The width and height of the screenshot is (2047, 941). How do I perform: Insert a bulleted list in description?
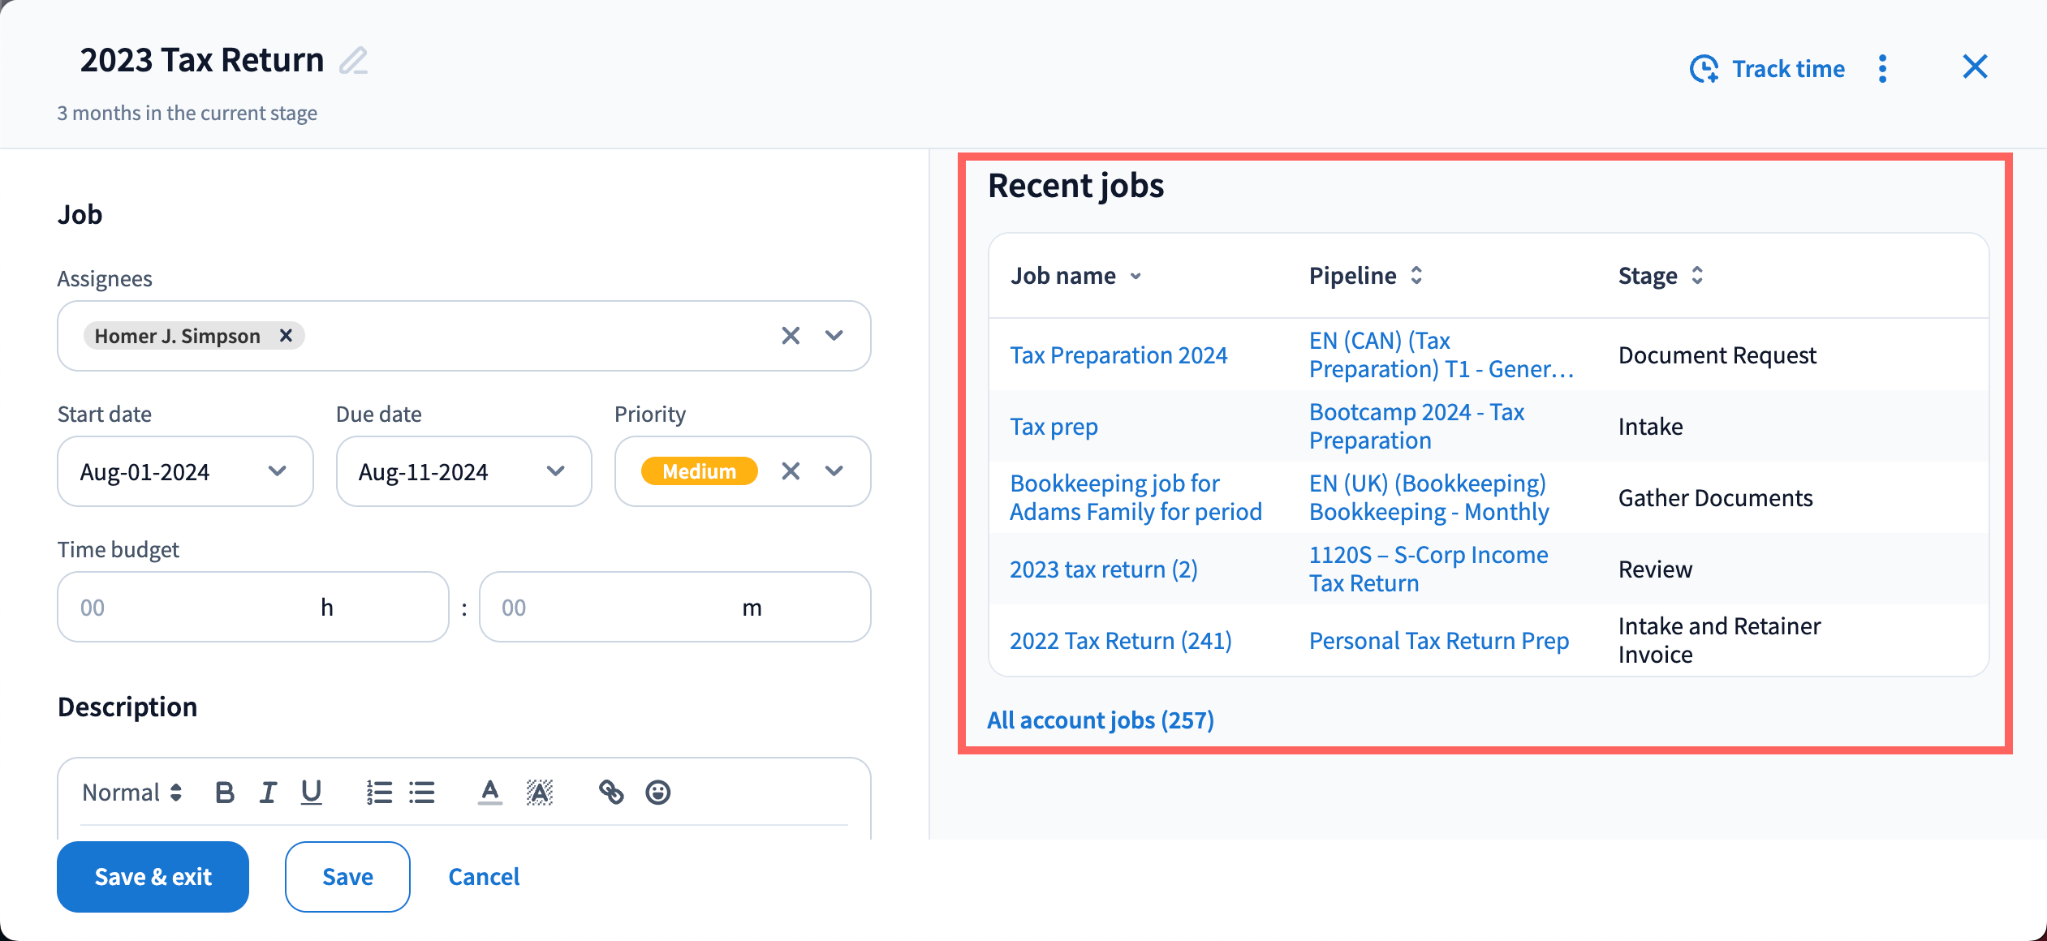click(x=422, y=792)
